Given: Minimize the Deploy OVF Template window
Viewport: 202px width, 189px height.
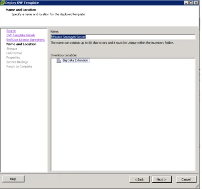Looking at the screenshot, I should [186, 3].
